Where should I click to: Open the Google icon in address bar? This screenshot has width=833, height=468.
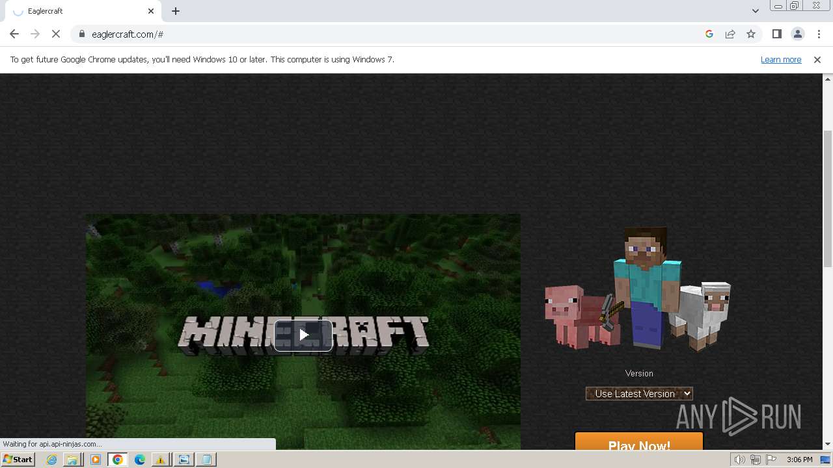point(709,34)
